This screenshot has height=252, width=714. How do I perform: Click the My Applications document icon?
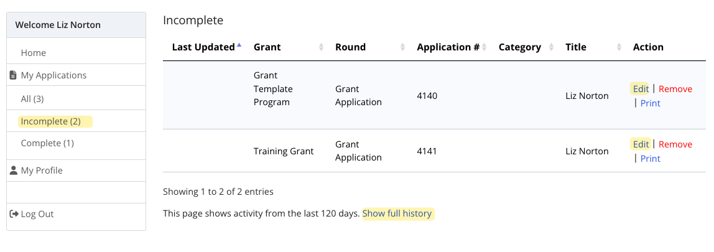tap(13, 75)
